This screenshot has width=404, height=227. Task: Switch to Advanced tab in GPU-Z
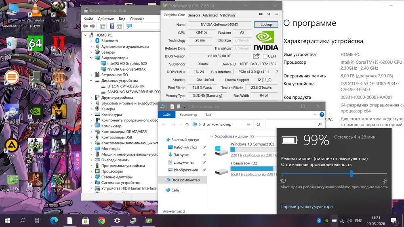pos(210,15)
